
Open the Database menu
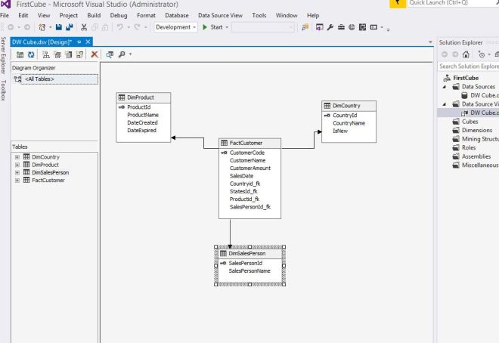[177, 15]
